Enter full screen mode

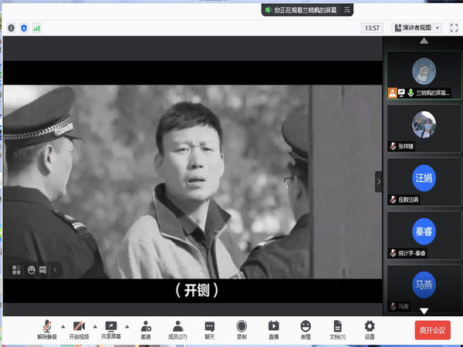pos(454,28)
